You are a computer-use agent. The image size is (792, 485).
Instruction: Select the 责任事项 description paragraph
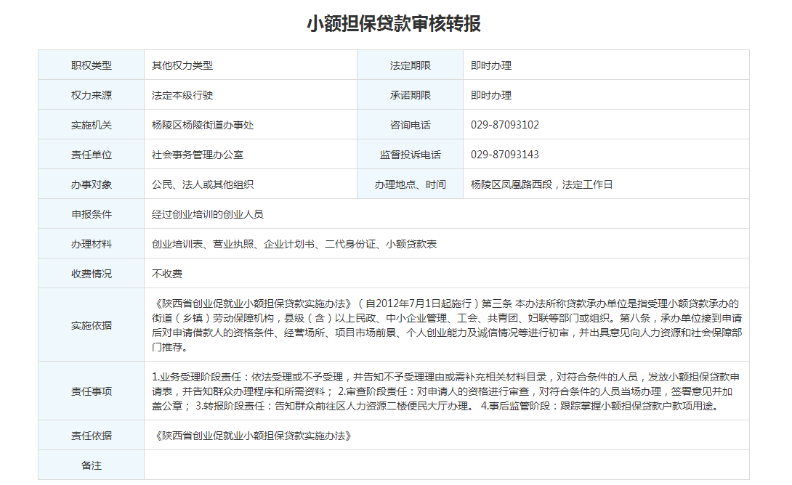(445, 391)
